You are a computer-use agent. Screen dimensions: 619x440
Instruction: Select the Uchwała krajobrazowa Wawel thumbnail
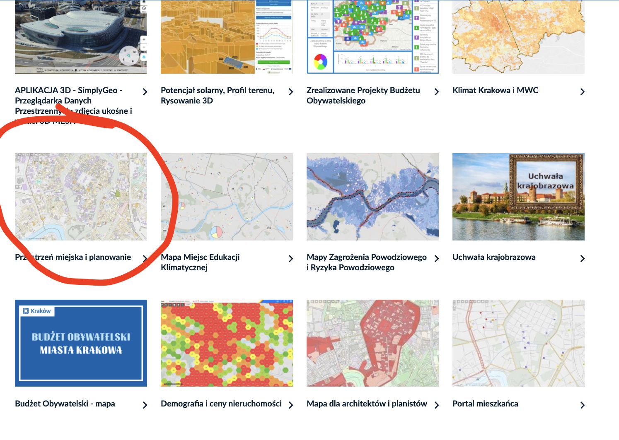click(518, 197)
